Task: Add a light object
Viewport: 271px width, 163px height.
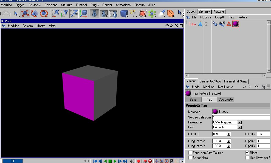Action: [x=162, y=13]
